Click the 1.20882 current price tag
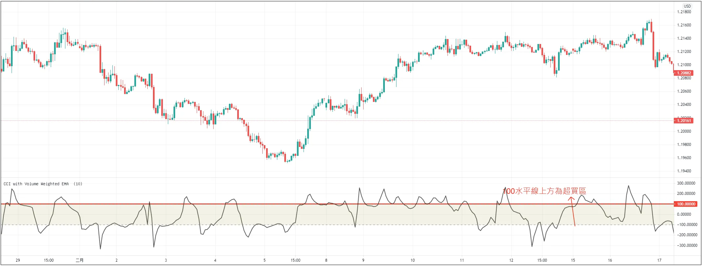This screenshot has width=702, height=266. pos(684,73)
